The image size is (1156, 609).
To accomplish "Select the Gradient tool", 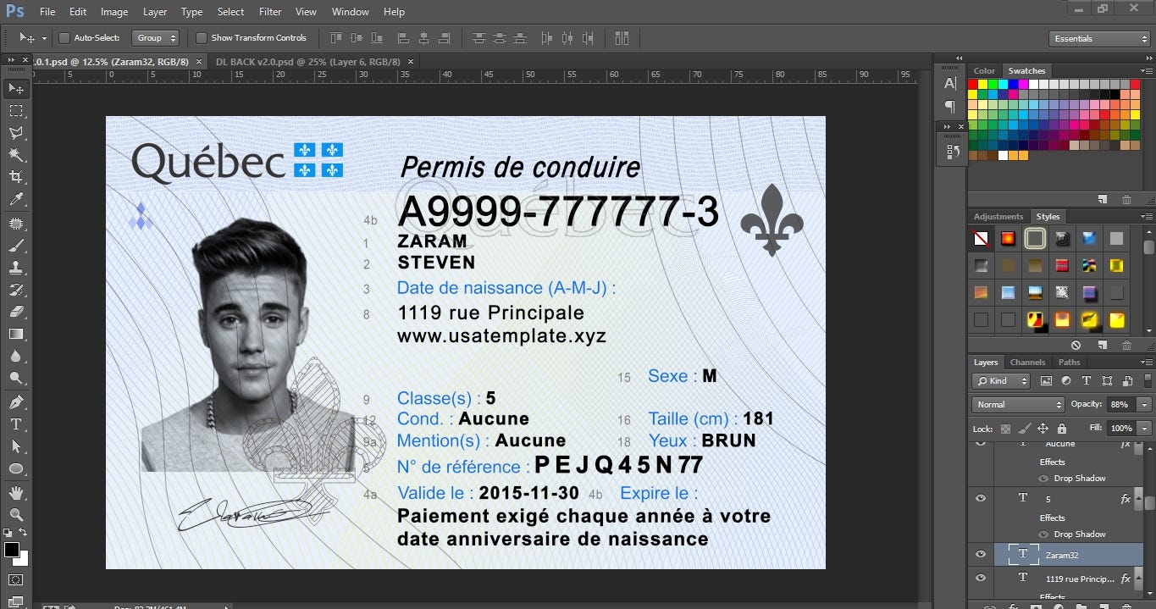I will pos(16,334).
